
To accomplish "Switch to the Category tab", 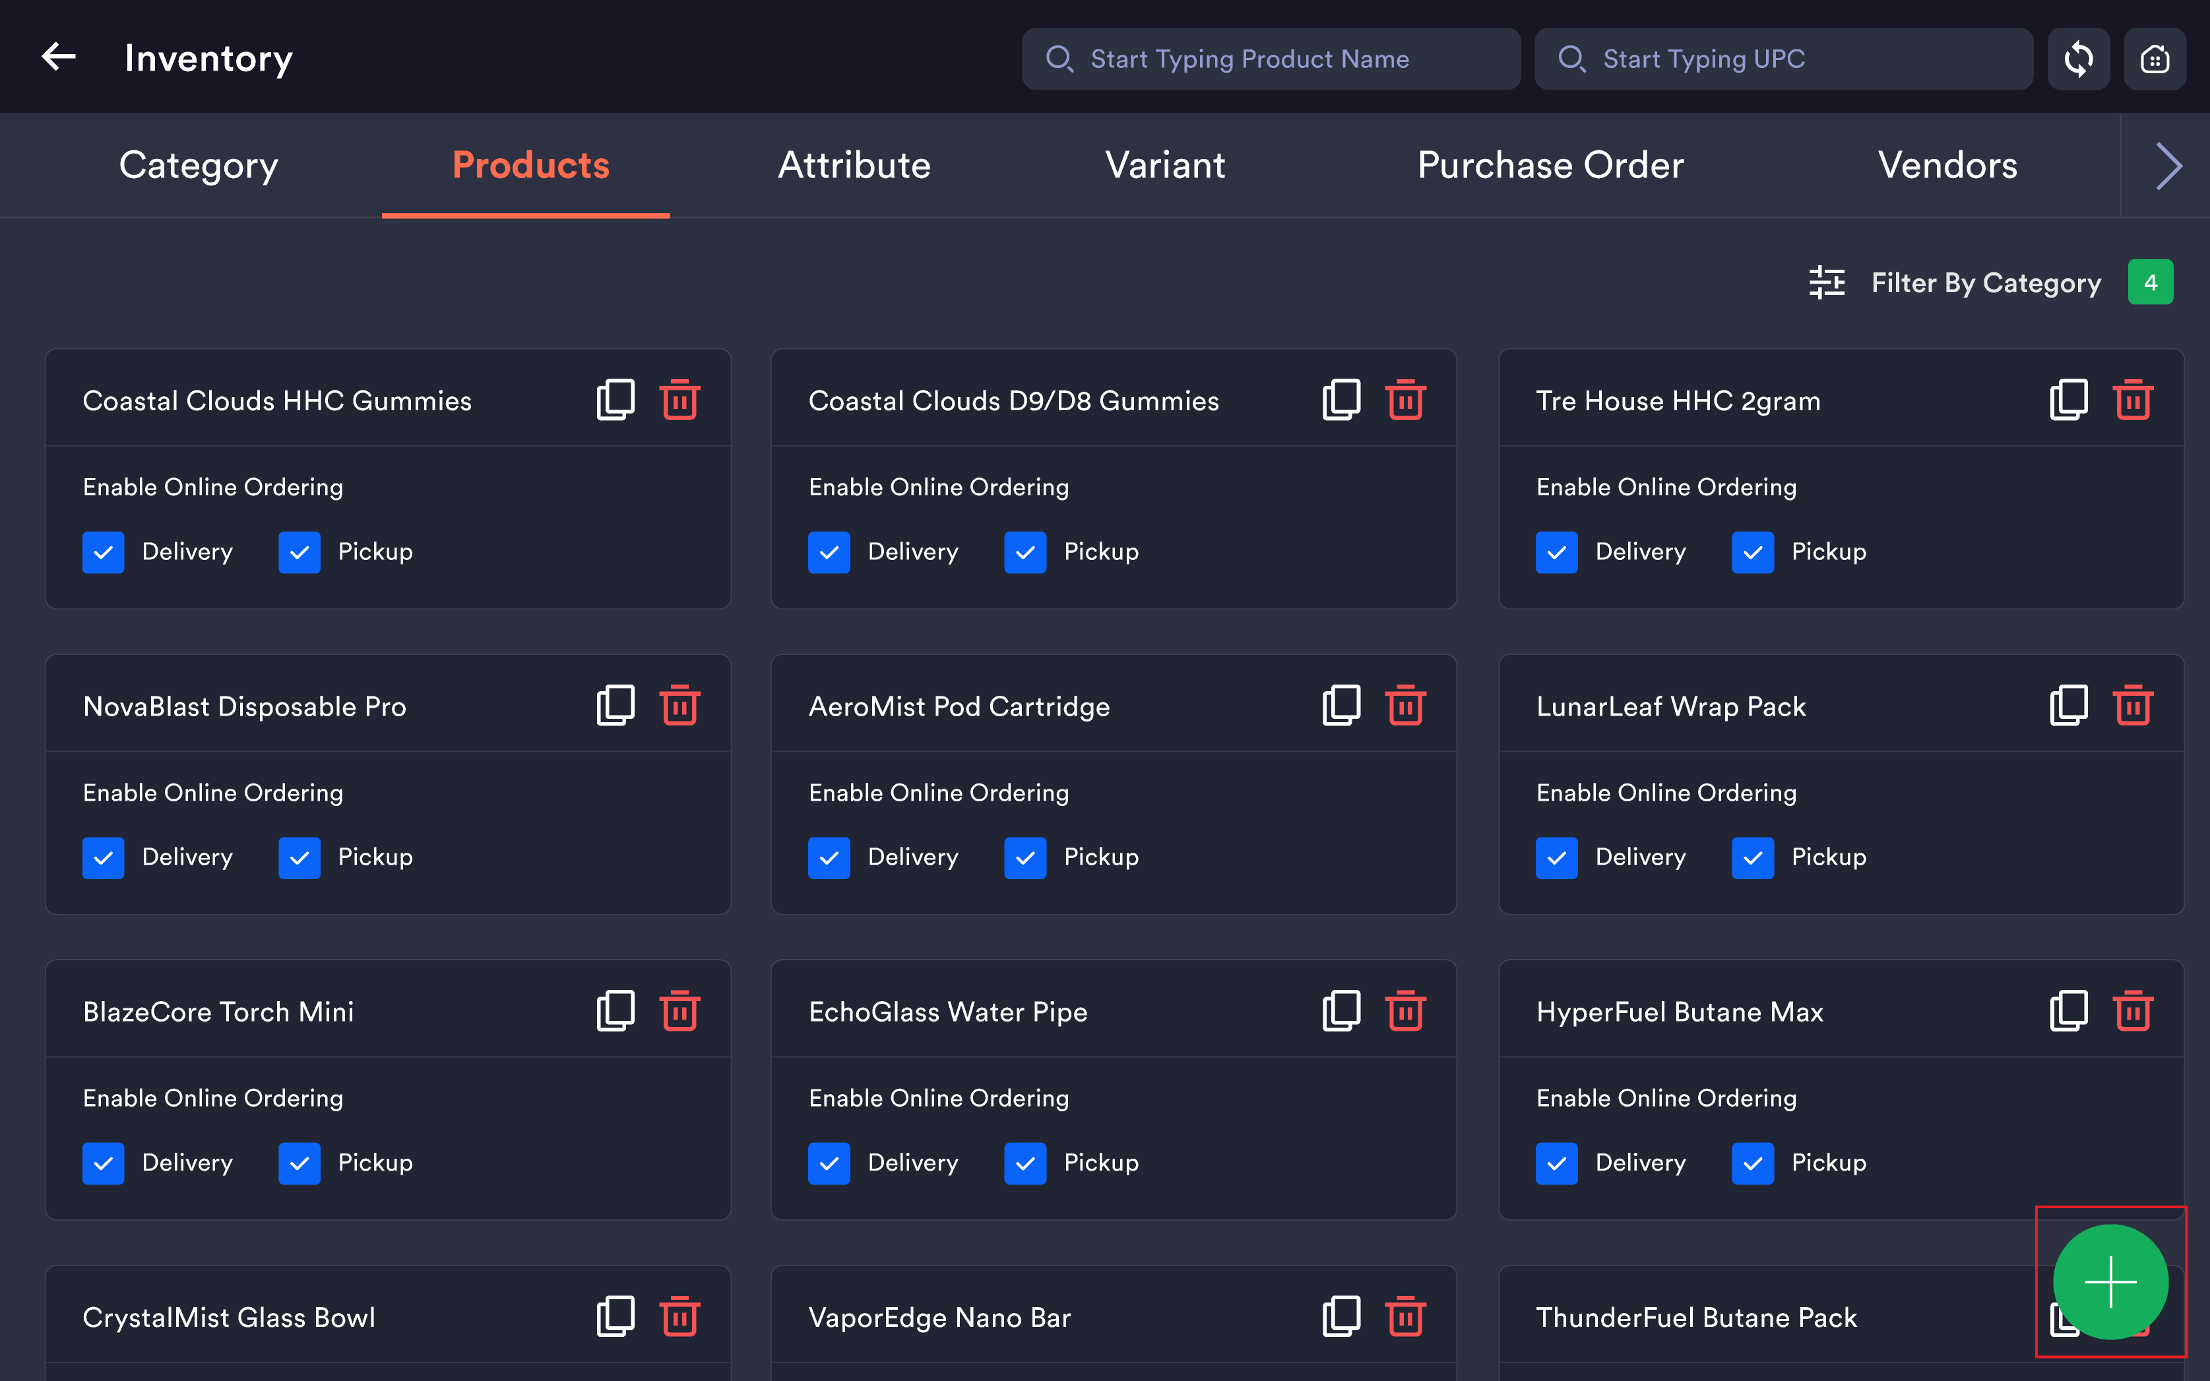I will click(x=199, y=166).
